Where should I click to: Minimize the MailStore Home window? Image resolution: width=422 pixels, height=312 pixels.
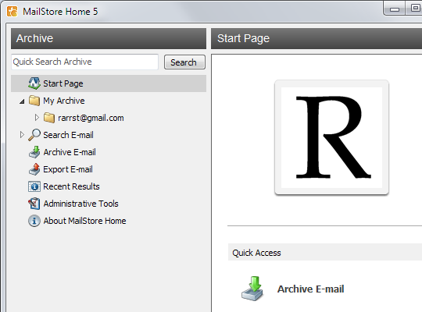tap(395, 9)
